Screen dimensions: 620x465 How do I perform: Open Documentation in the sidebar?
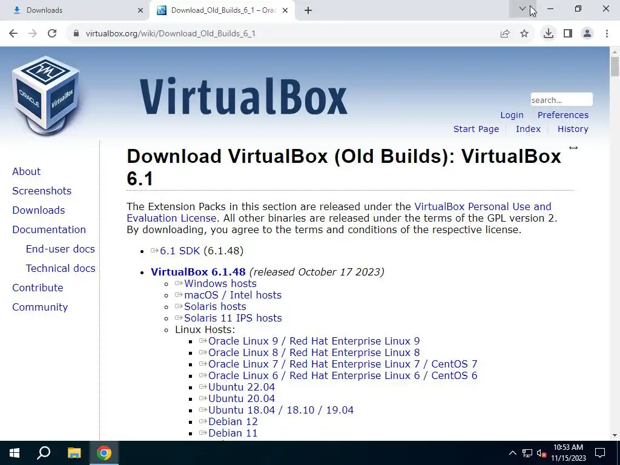(x=49, y=229)
